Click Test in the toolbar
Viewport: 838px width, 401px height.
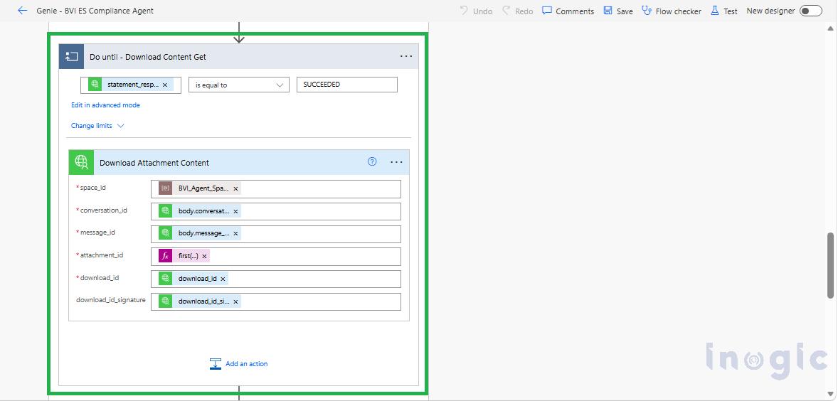pyautogui.click(x=724, y=11)
